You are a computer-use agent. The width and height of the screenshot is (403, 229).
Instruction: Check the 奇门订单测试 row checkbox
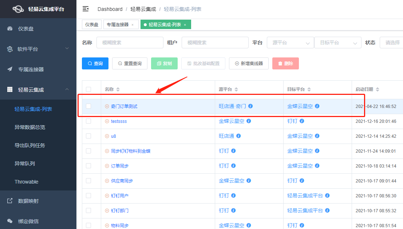point(88,106)
